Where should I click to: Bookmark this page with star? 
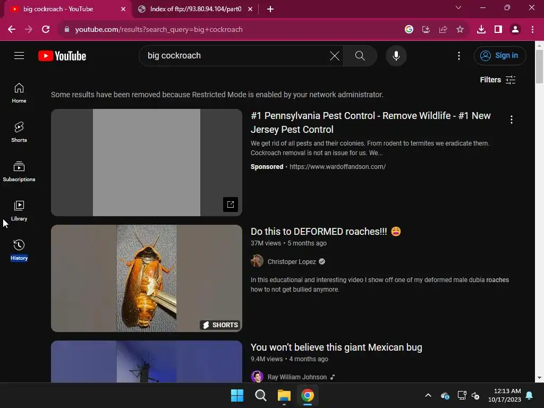pos(460,30)
